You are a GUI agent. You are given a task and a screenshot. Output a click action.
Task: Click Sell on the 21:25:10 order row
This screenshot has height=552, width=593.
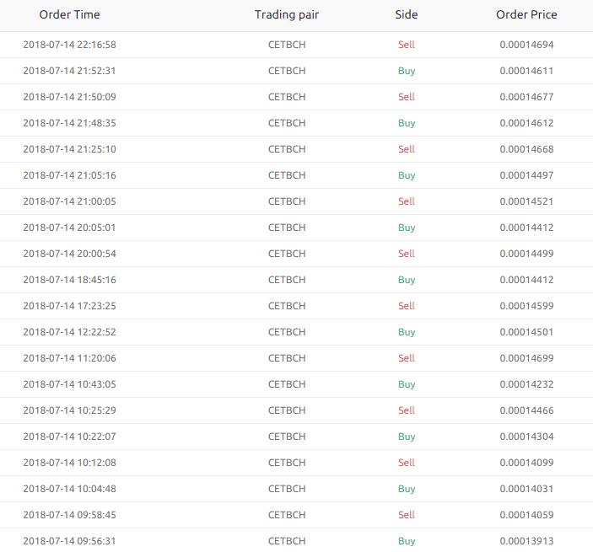[407, 149]
